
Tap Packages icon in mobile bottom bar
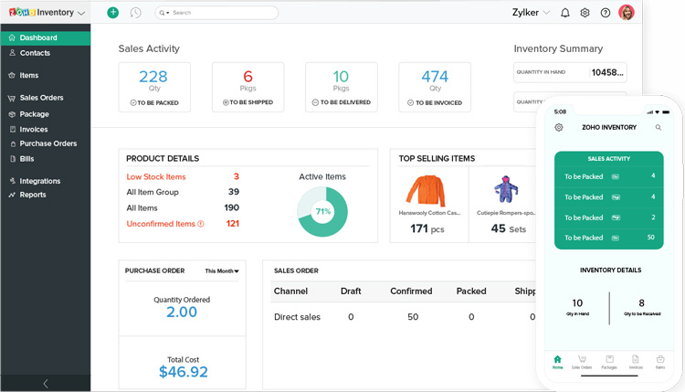pos(608,360)
